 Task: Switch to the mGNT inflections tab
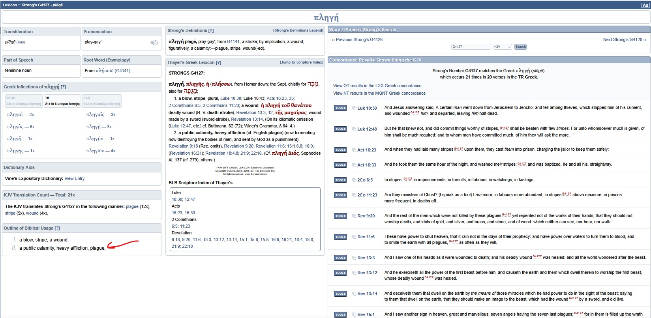coord(24,101)
